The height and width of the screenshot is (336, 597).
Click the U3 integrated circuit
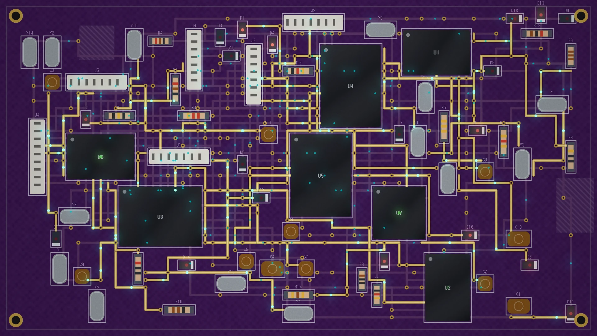pos(160,217)
